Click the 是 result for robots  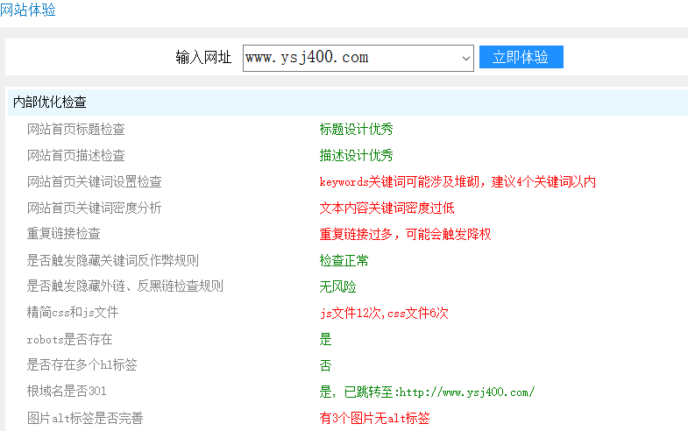(x=325, y=339)
